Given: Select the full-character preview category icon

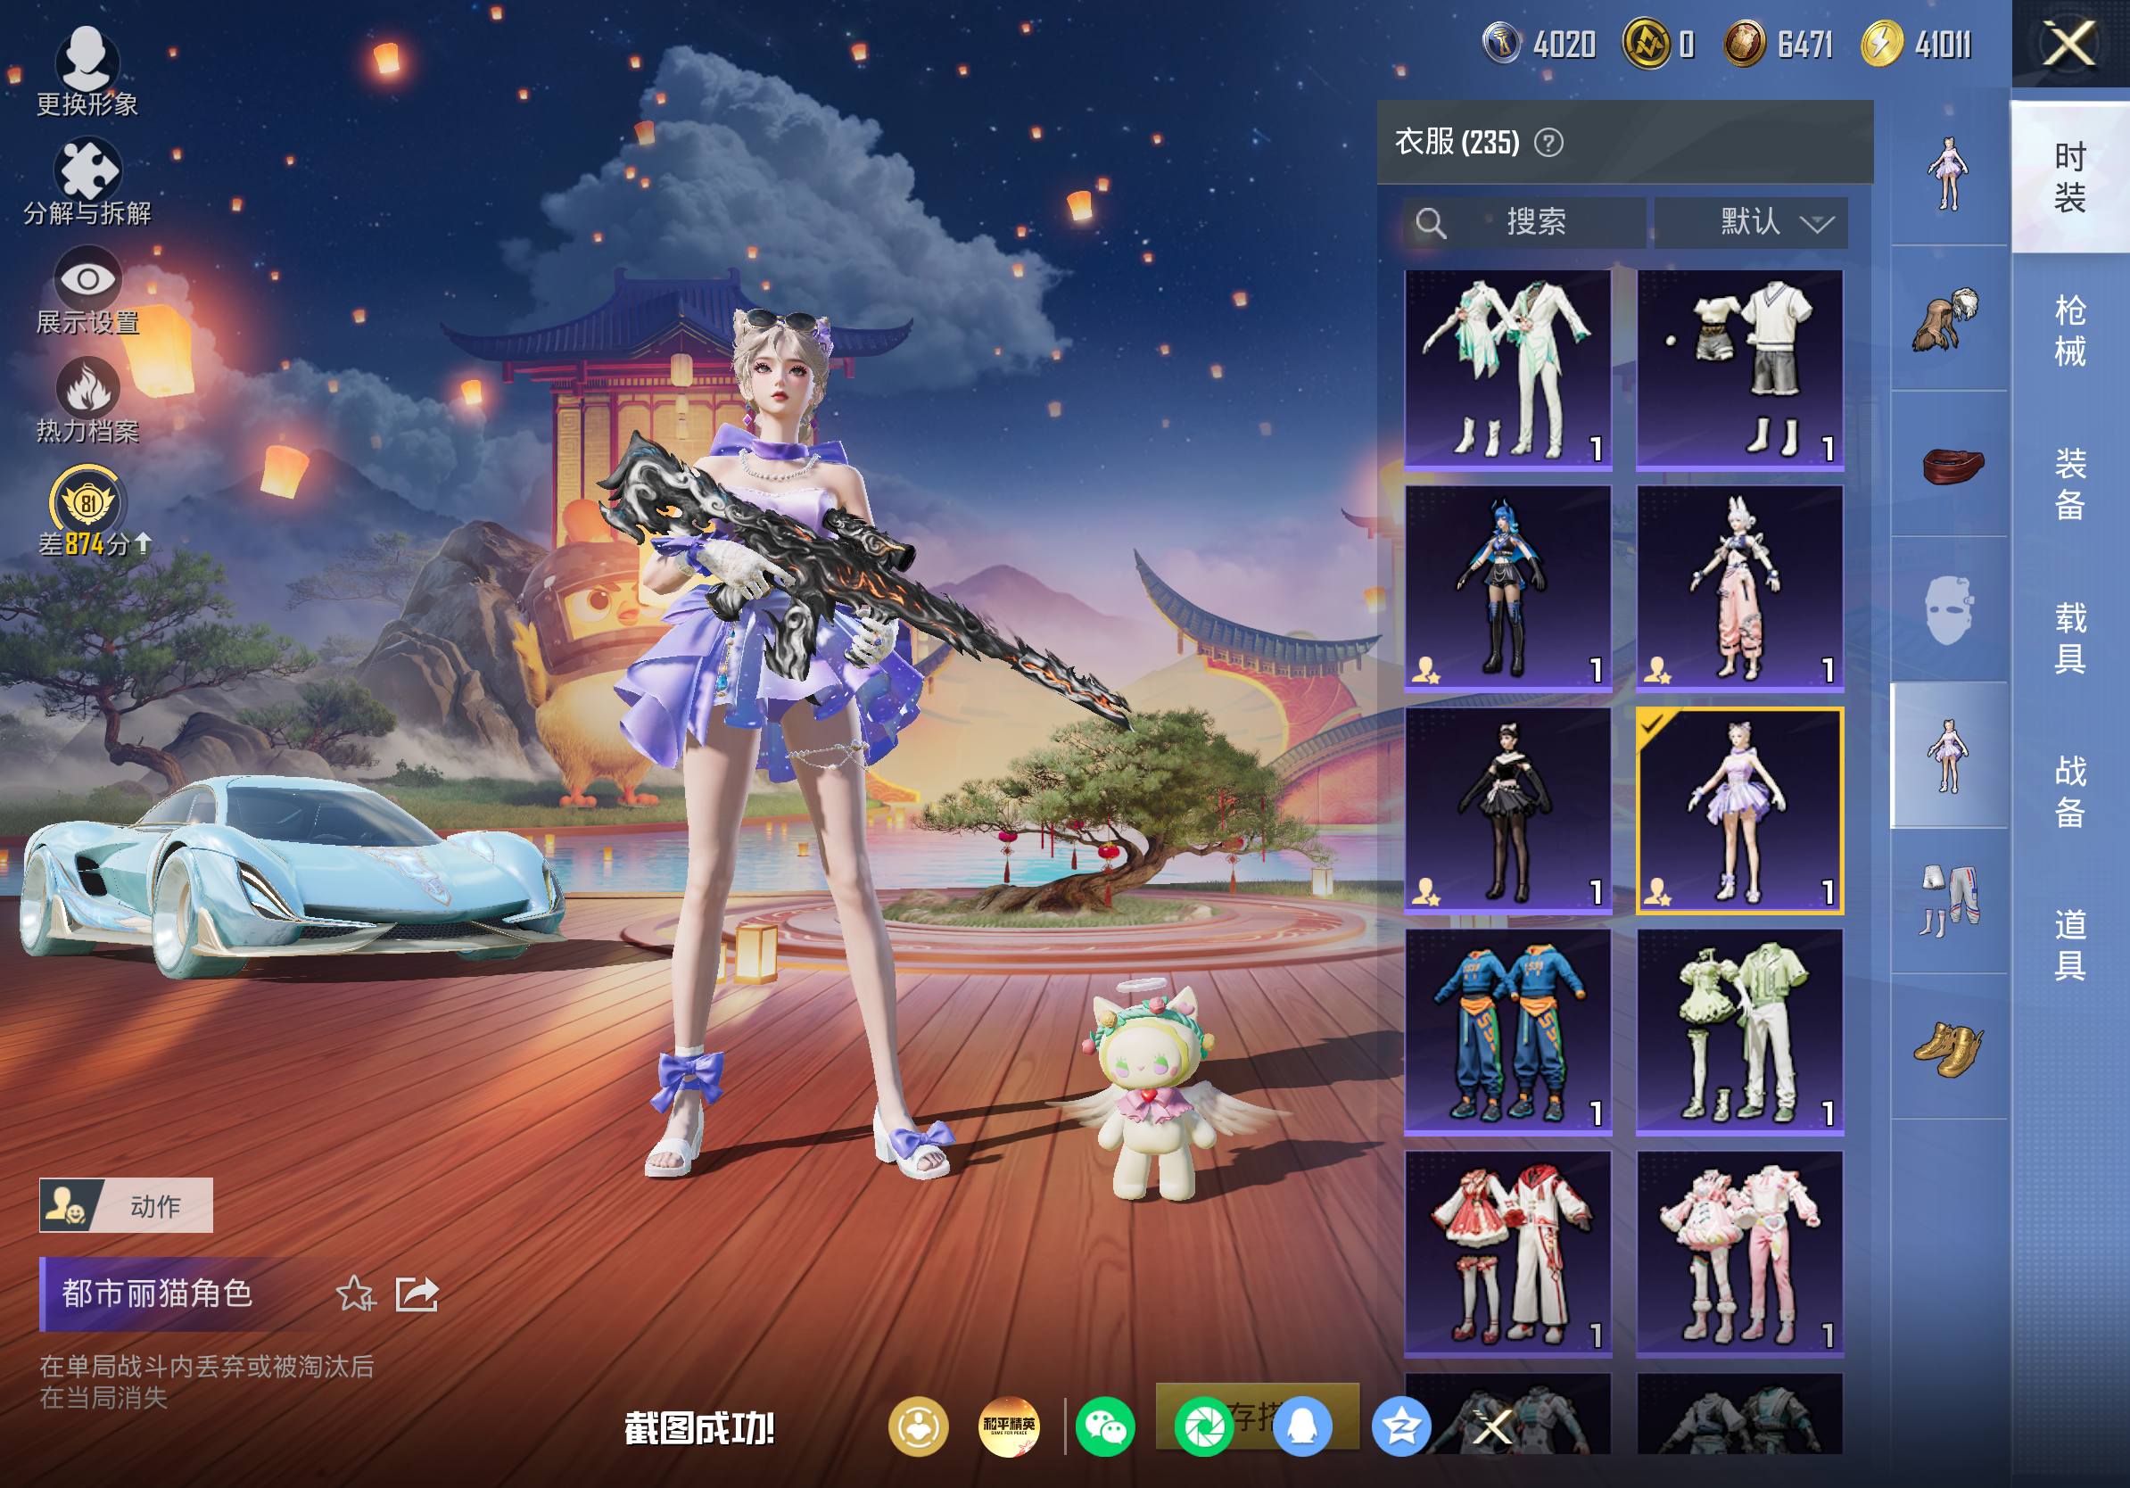Looking at the screenshot, I should (x=1949, y=173).
